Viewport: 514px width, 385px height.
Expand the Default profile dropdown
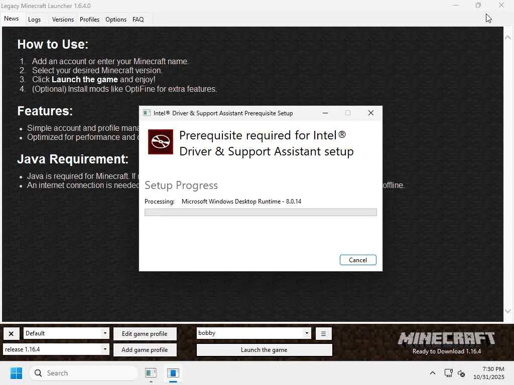tap(105, 333)
